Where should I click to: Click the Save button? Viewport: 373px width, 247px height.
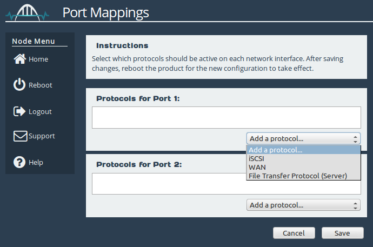(343, 233)
